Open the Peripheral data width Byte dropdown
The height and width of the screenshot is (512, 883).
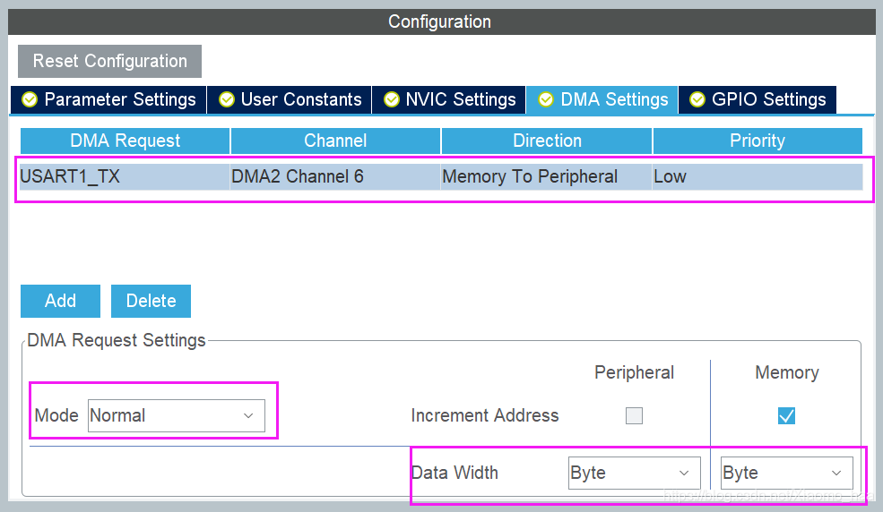(634, 473)
